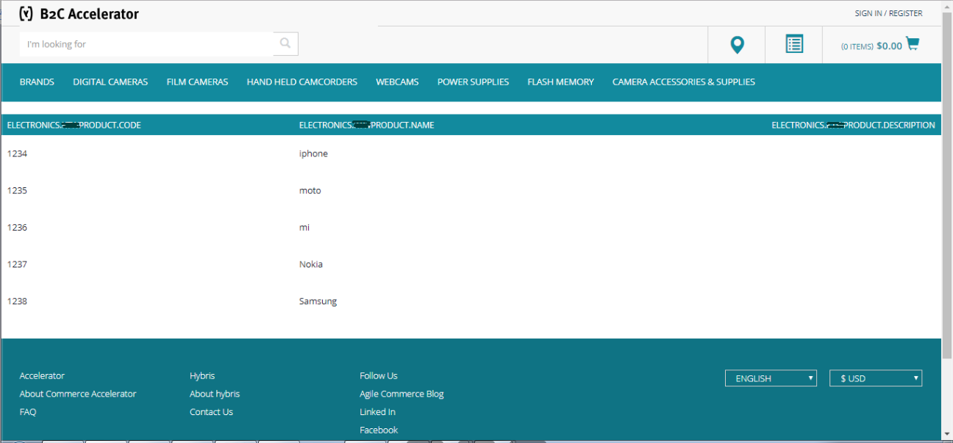Click the PRODUCT.DESCRIPTION column header

point(853,125)
